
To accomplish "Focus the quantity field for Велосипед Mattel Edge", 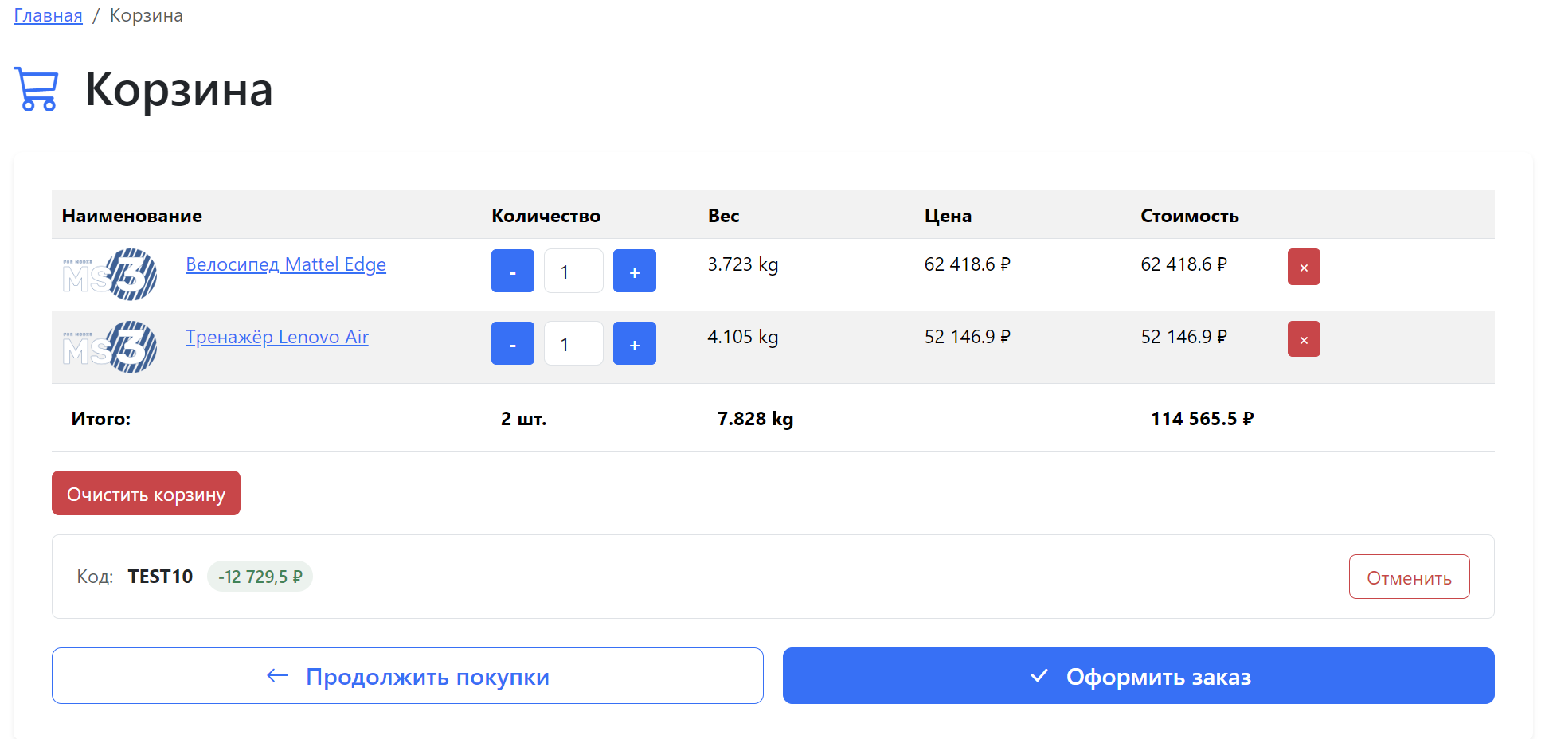I will pyautogui.click(x=573, y=272).
